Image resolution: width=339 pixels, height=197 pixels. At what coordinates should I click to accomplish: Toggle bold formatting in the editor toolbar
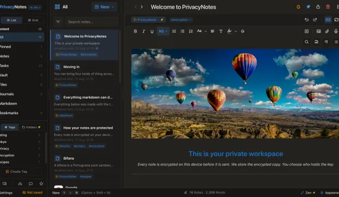point(136,31)
